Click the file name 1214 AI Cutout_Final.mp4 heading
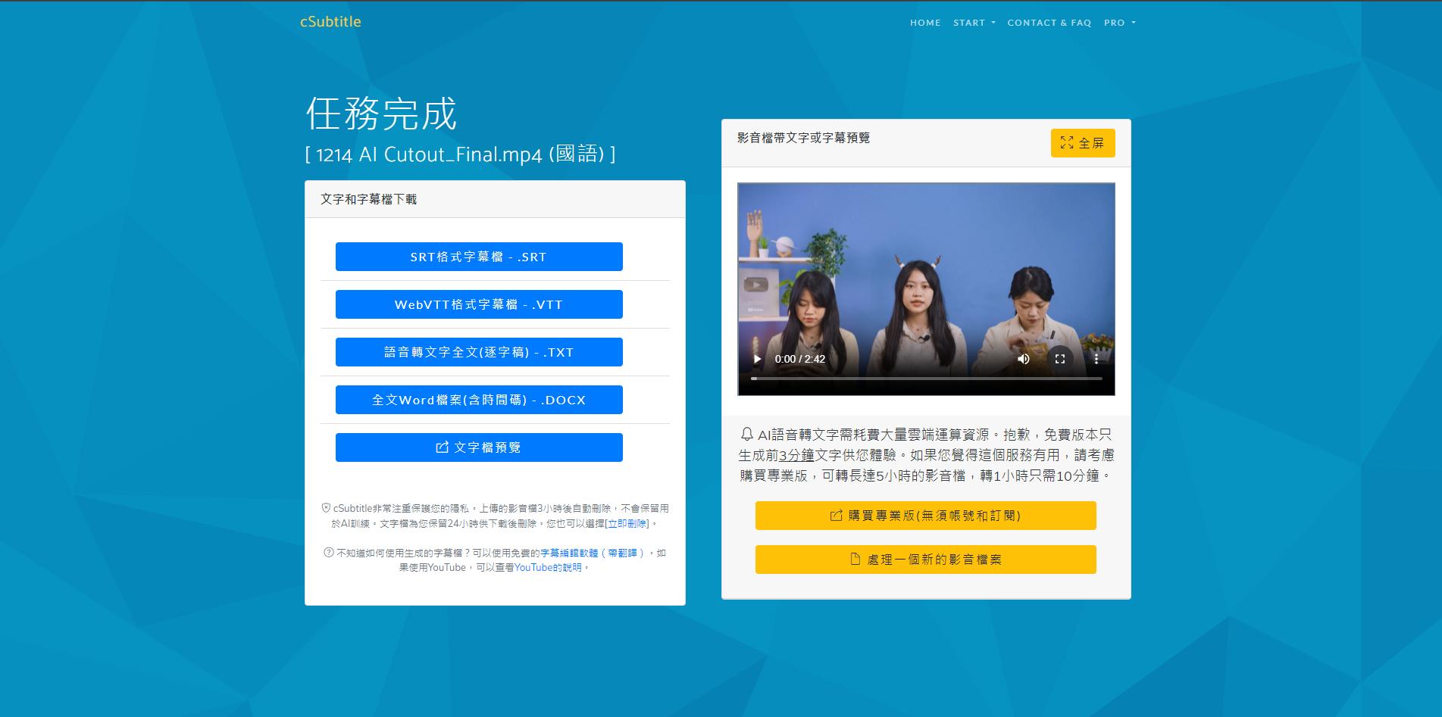Screen dimensions: 1442x717 tap(460, 154)
